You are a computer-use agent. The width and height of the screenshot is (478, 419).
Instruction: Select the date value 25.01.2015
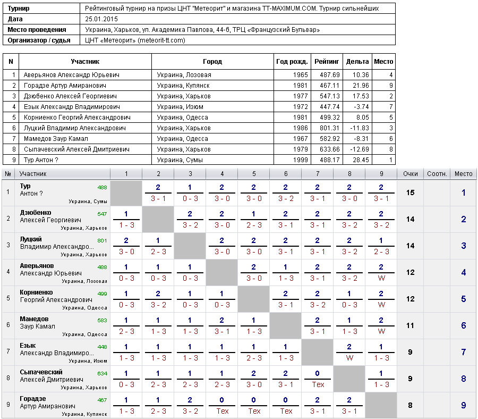pos(101,19)
